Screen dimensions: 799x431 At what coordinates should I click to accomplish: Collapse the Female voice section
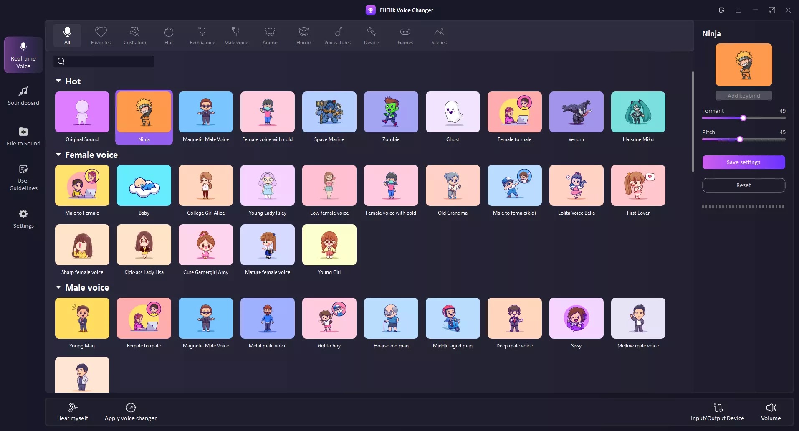(58, 155)
